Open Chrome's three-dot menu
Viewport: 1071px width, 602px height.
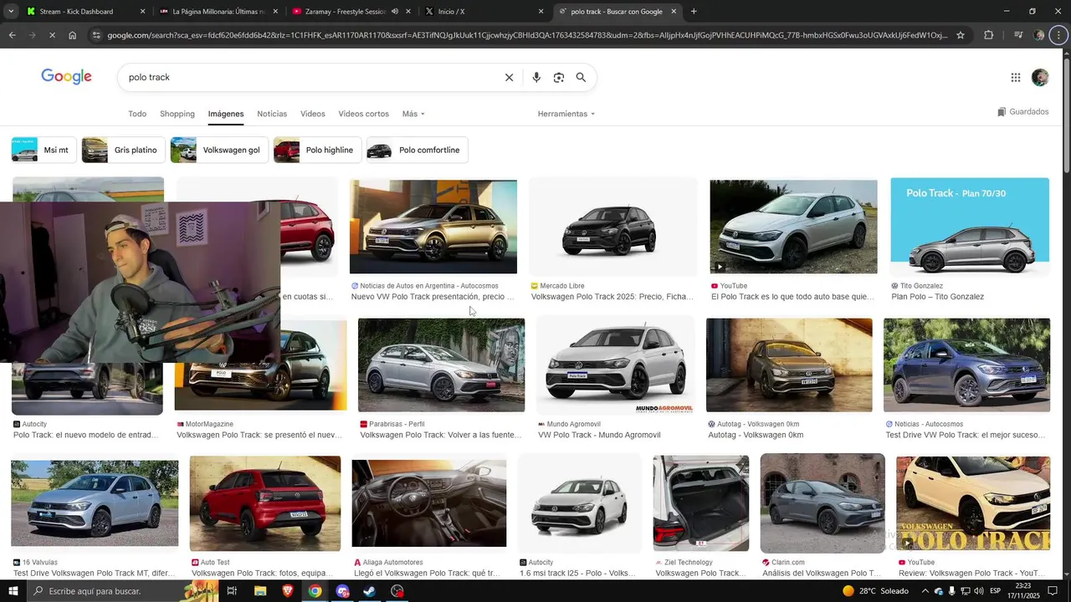coord(1059,35)
